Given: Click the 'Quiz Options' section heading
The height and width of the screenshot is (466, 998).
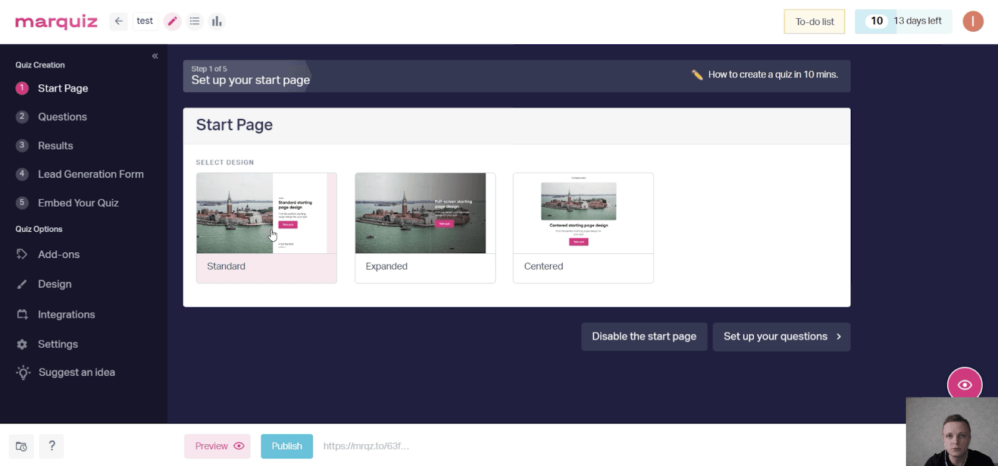Looking at the screenshot, I should [x=39, y=229].
